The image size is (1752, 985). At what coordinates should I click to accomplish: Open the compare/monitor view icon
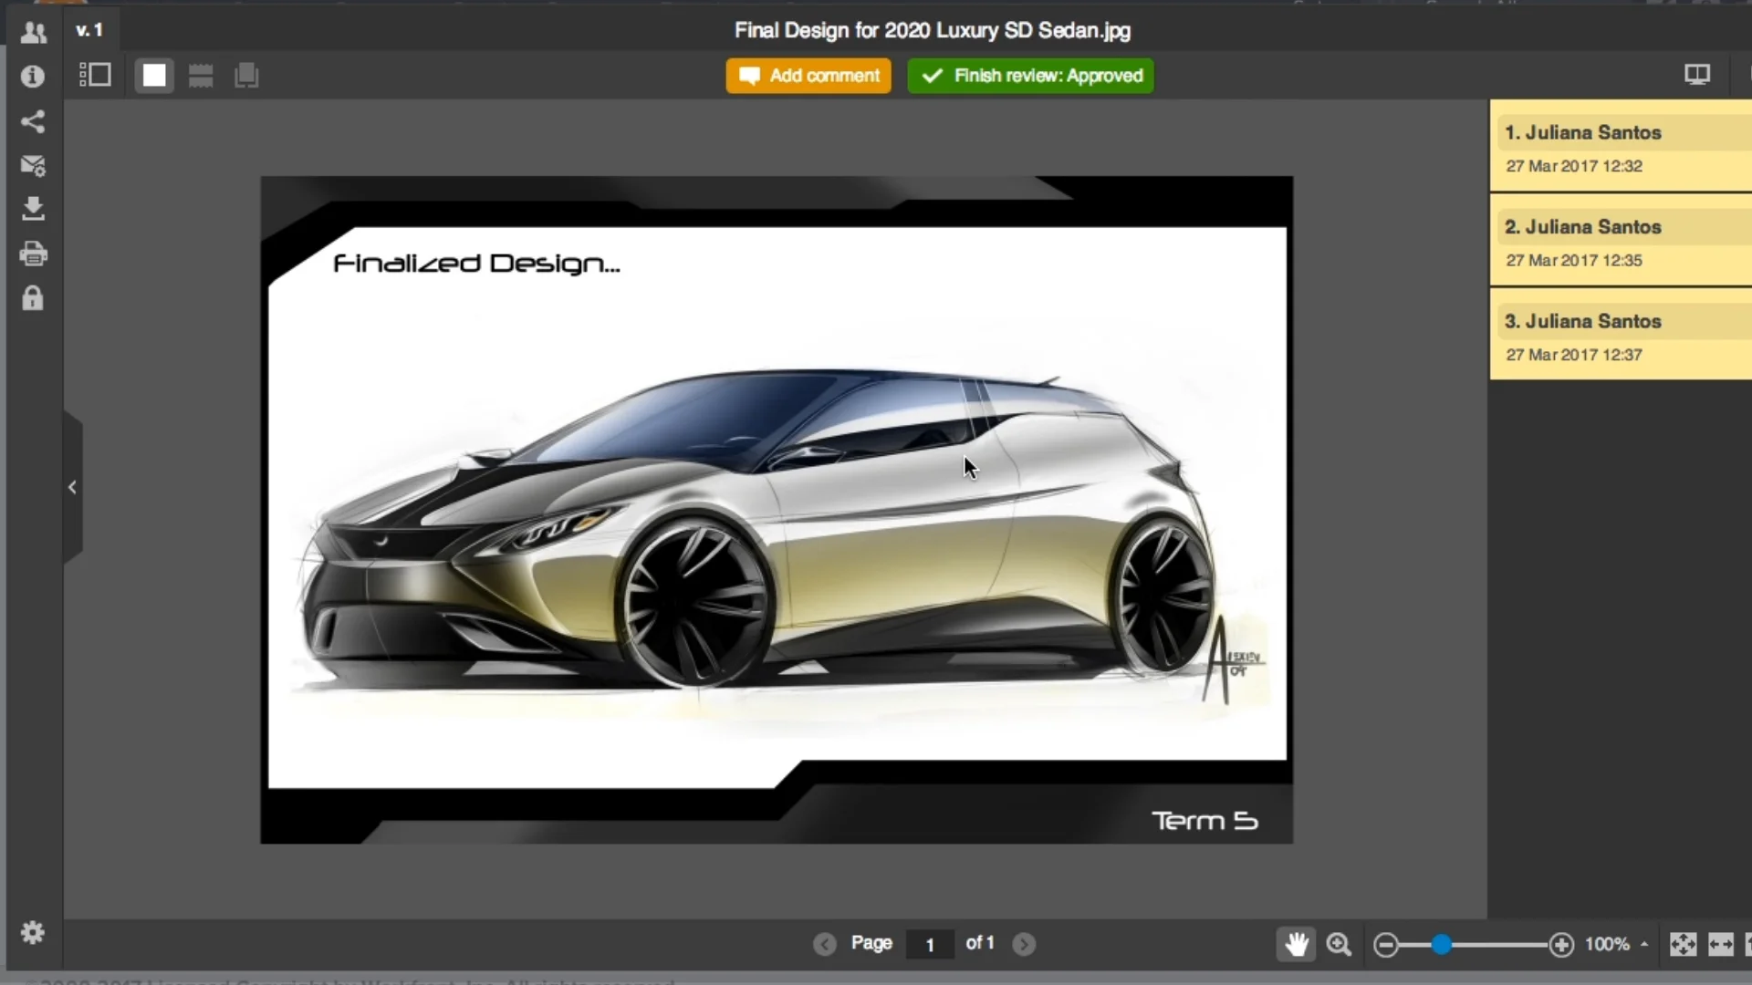pos(1697,75)
